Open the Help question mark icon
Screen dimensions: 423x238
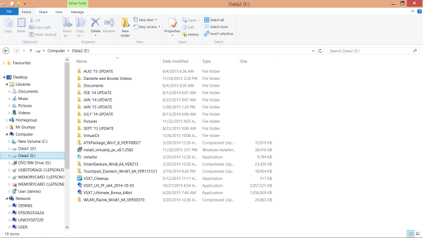pyautogui.click(x=418, y=12)
